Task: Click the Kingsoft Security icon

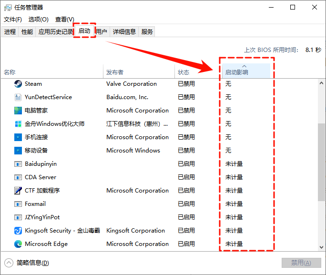Action: click(17, 231)
